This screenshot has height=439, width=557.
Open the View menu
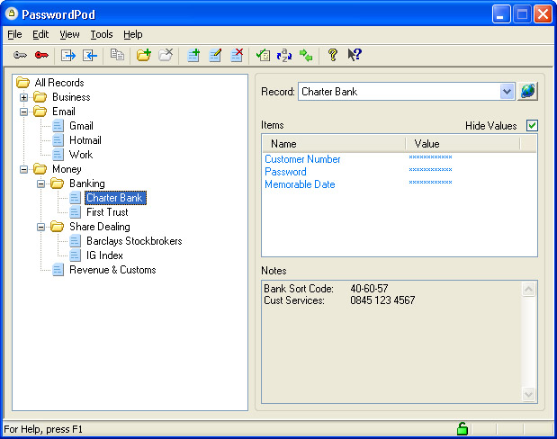coord(69,34)
